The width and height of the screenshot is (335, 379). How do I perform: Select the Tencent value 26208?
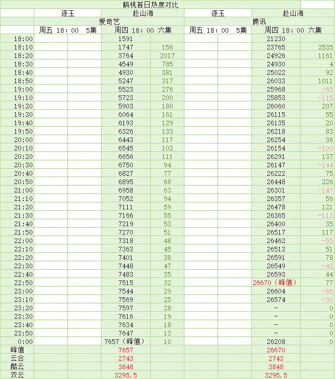pos(276,342)
